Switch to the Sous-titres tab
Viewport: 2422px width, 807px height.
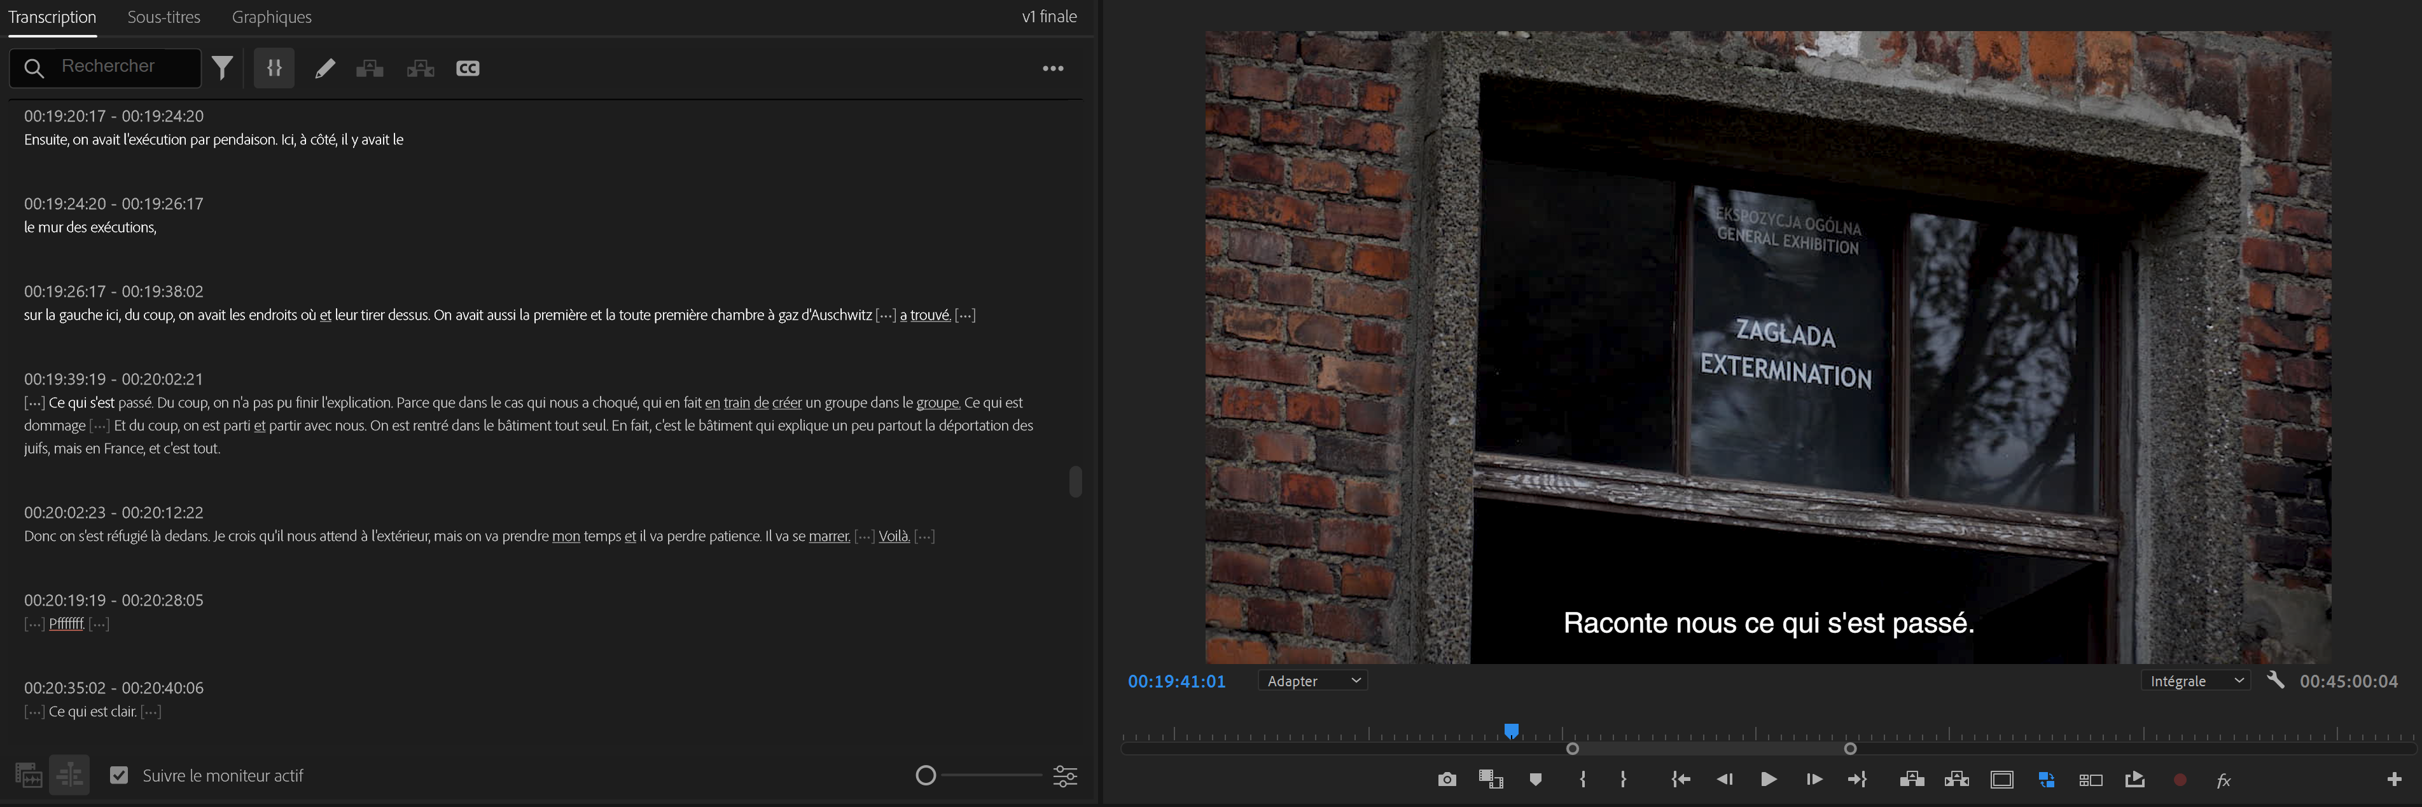coord(164,17)
